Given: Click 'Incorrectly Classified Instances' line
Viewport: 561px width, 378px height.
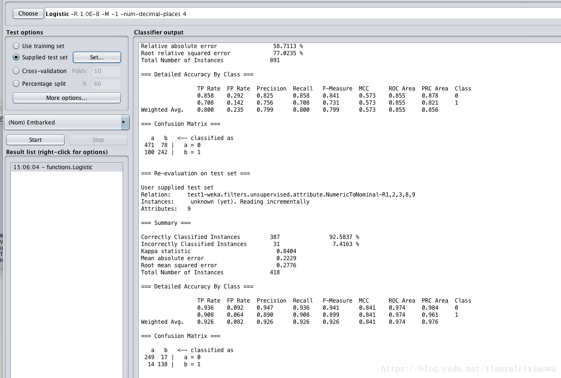Looking at the screenshot, I should pyautogui.click(x=250, y=244).
